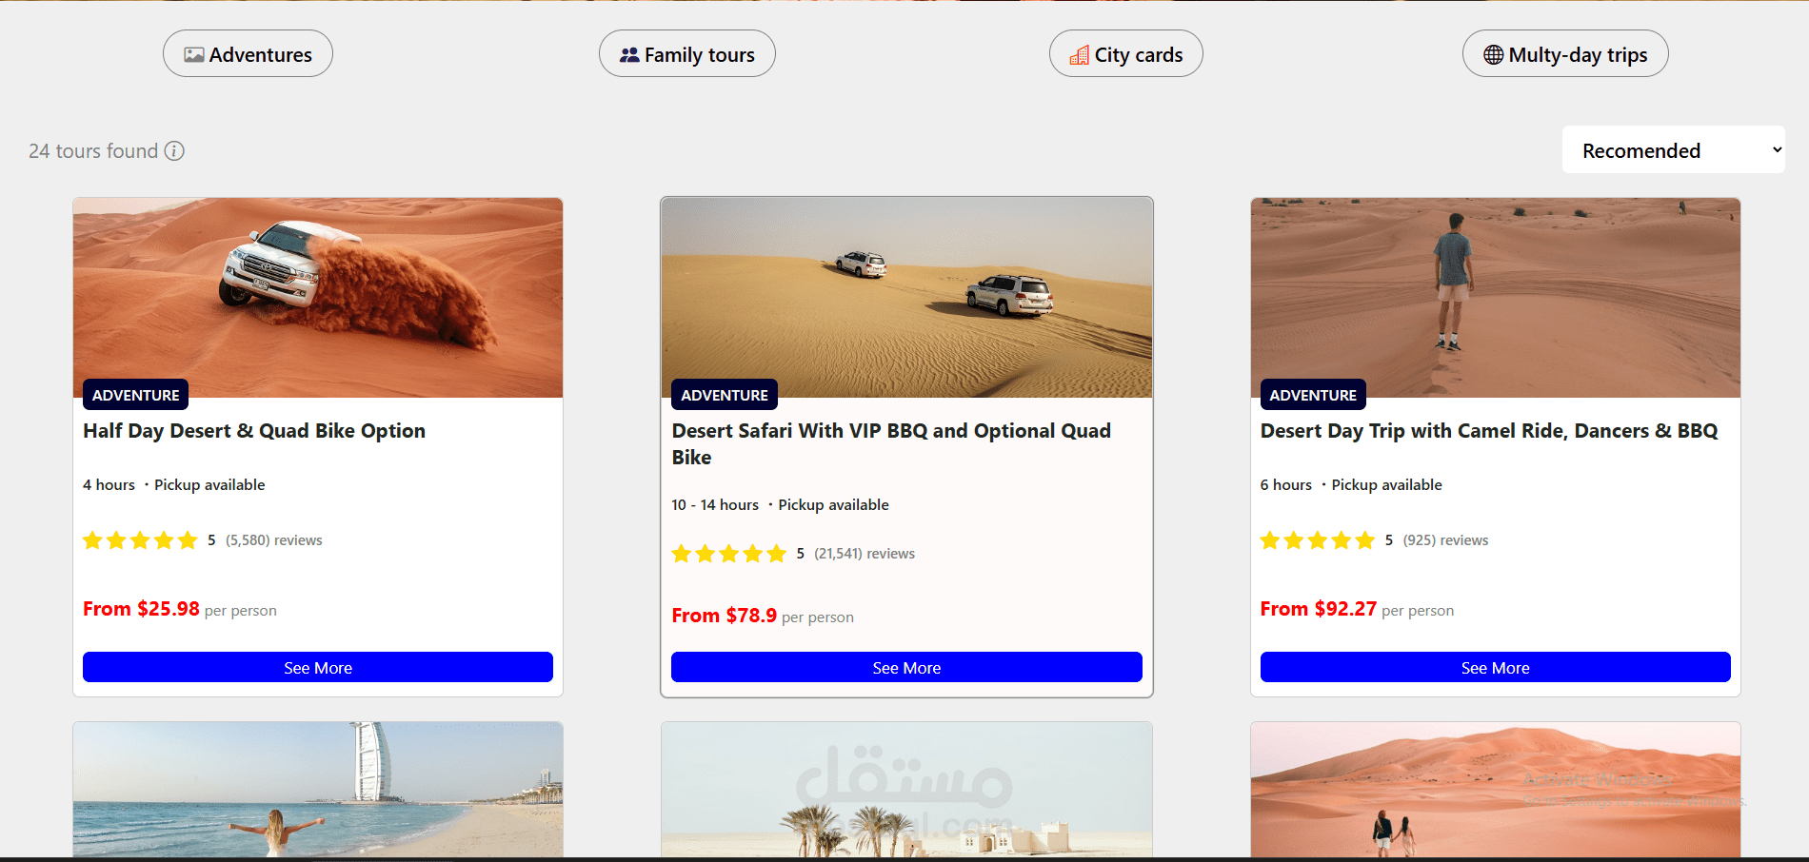Select the City cards filter

pos(1125,53)
